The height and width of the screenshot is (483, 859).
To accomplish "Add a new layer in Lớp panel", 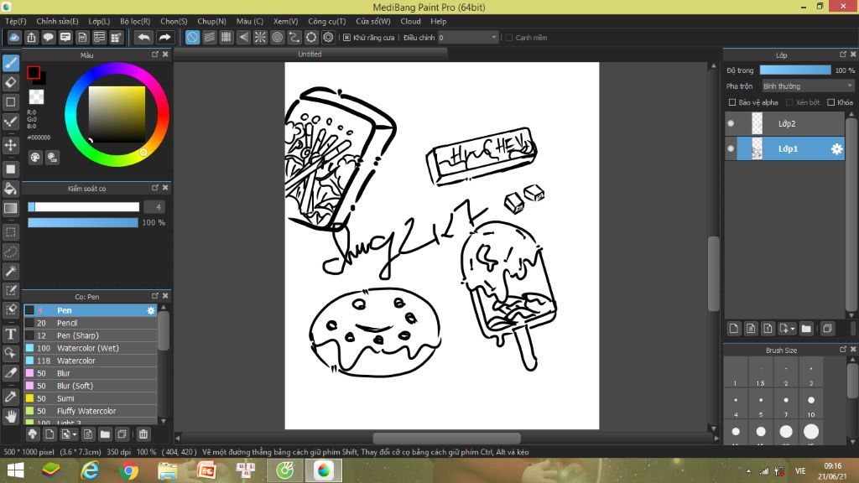I will [733, 329].
